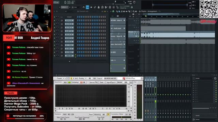Screen dimensions: 218x122
Task: Select the playlist Zoom magnifier tool
Action: 134,11
